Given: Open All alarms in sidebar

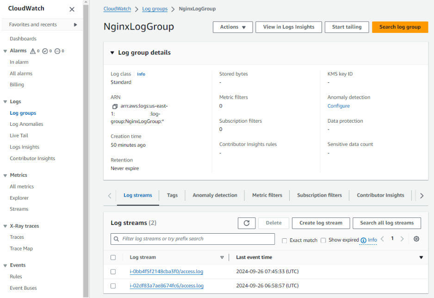Looking at the screenshot, I should (21, 74).
